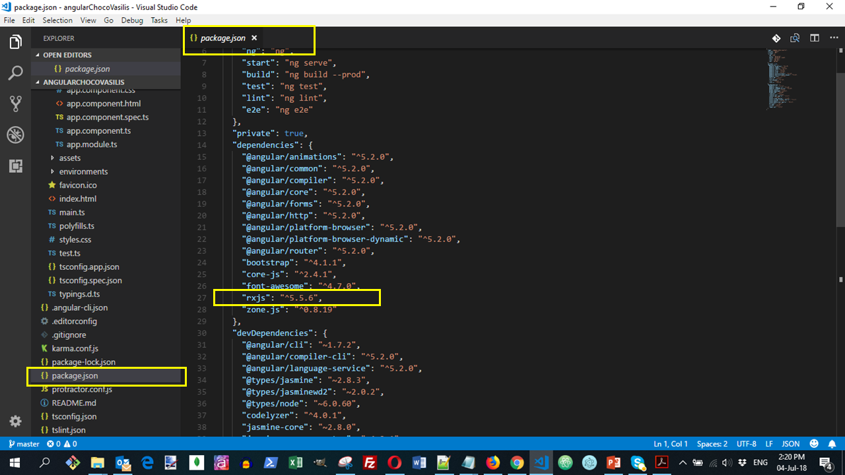Image resolution: width=845 pixels, height=475 pixels.
Task: Switch git branch via master status item
Action: point(23,444)
